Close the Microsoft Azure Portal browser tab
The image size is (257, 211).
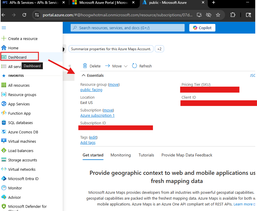coord(133,3)
